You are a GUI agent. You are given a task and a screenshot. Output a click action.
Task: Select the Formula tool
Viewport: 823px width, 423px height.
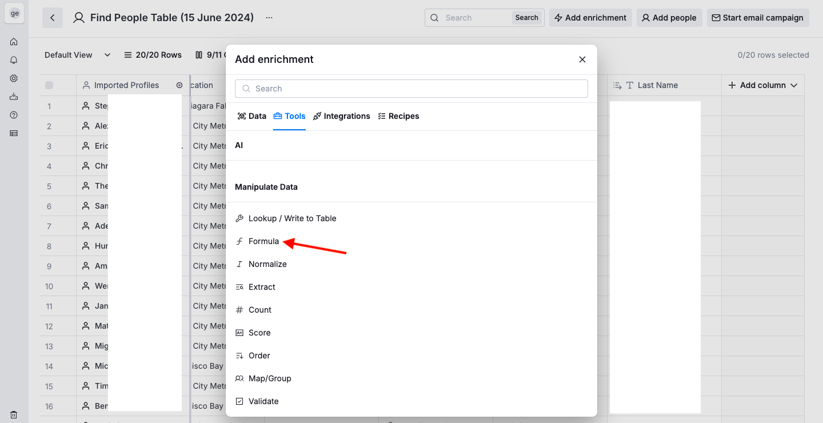click(263, 241)
